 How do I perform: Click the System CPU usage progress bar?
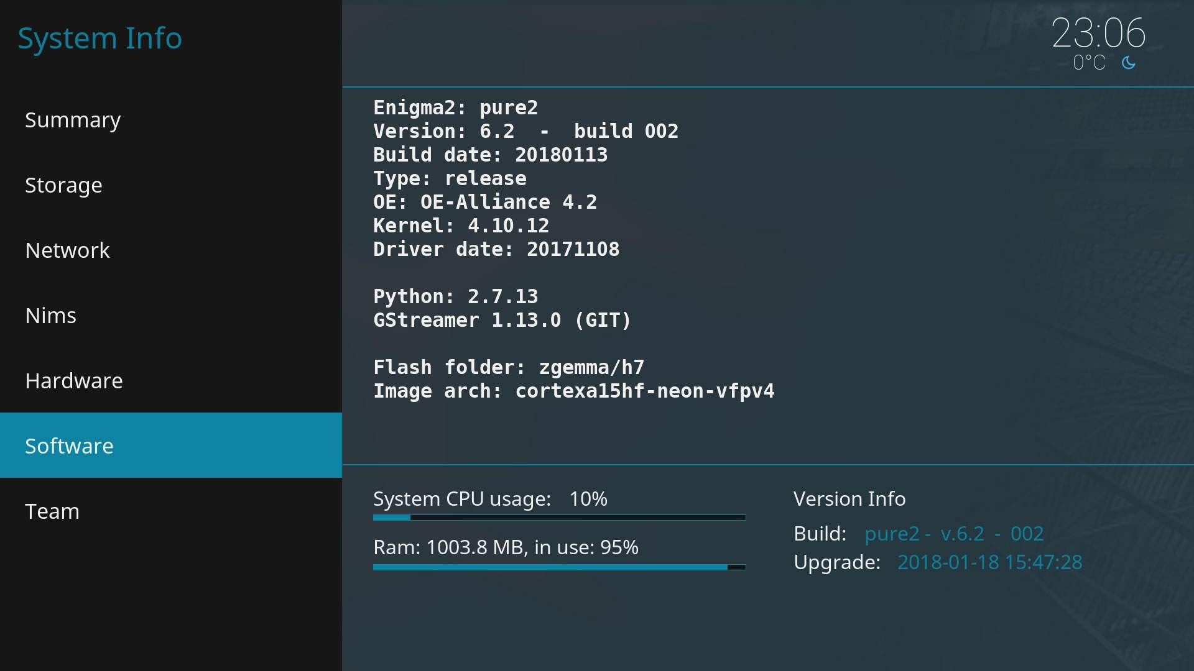coord(559,518)
